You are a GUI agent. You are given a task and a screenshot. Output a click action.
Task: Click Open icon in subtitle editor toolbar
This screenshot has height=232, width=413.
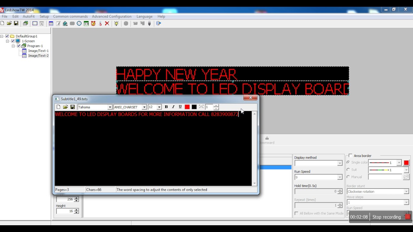[65, 107]
